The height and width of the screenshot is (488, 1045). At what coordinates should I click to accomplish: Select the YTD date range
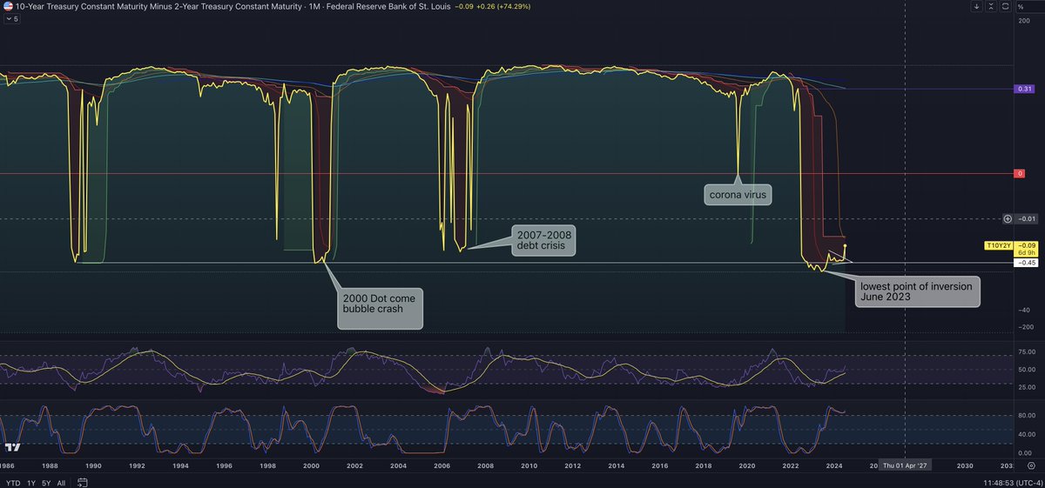tap(12, 481)
